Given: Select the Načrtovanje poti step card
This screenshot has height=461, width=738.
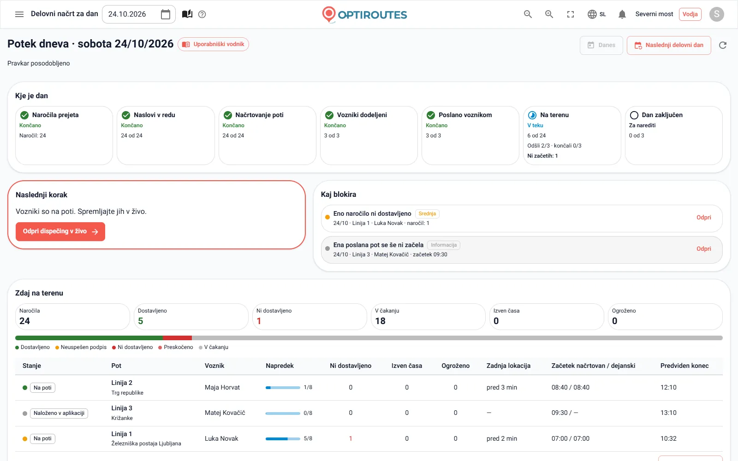Looking at the screenshot, I should [268, 136].
